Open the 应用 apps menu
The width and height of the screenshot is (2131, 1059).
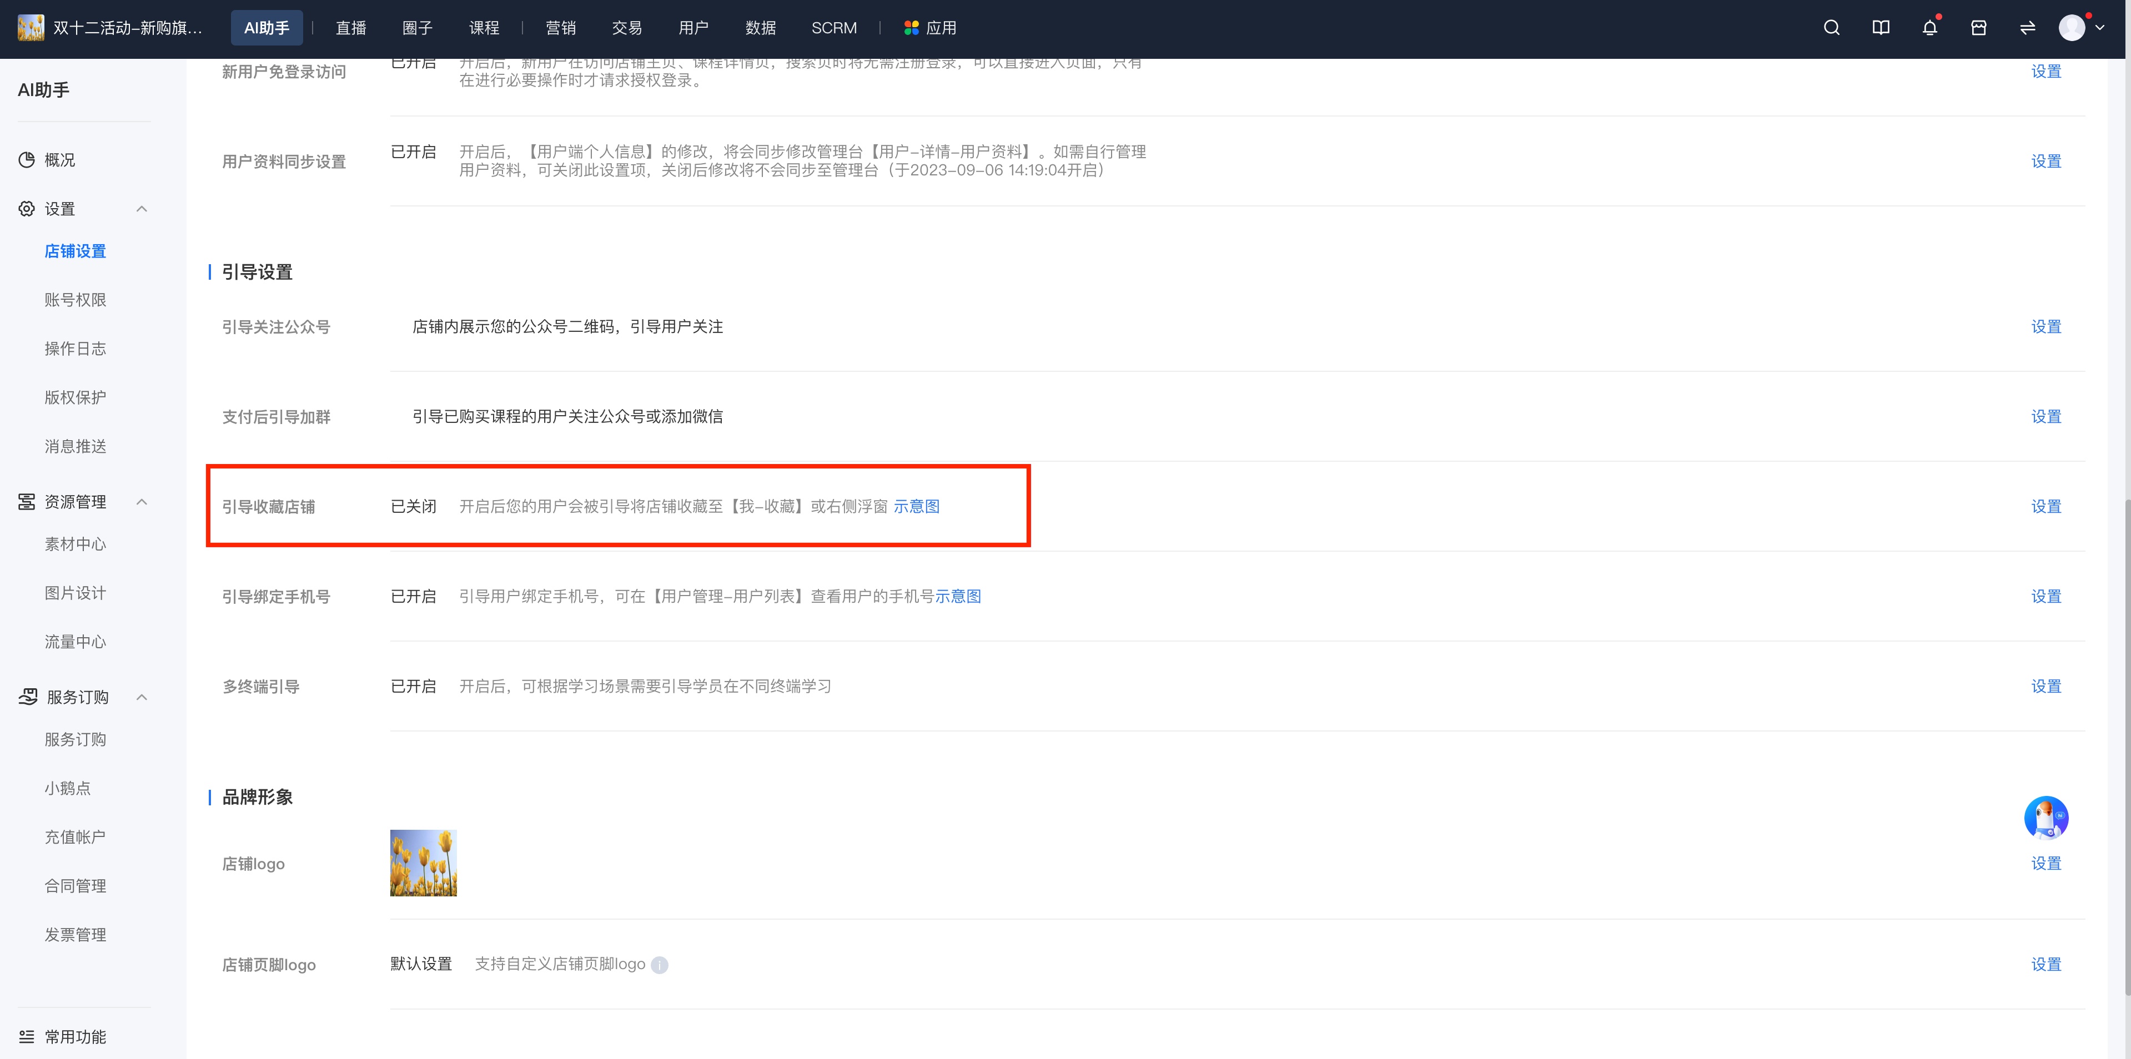click(x=931, y=27)
